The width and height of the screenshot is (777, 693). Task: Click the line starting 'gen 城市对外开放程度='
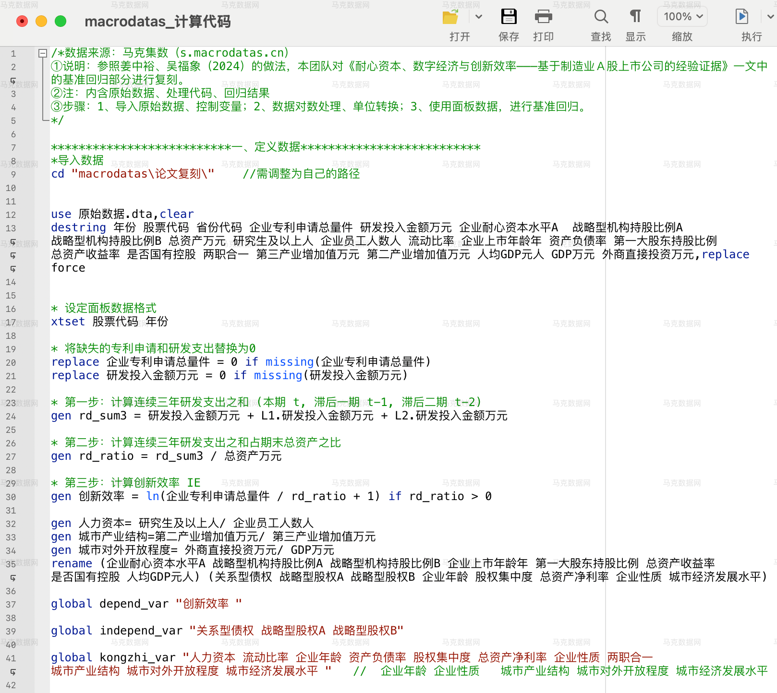[x=193, y=550]
